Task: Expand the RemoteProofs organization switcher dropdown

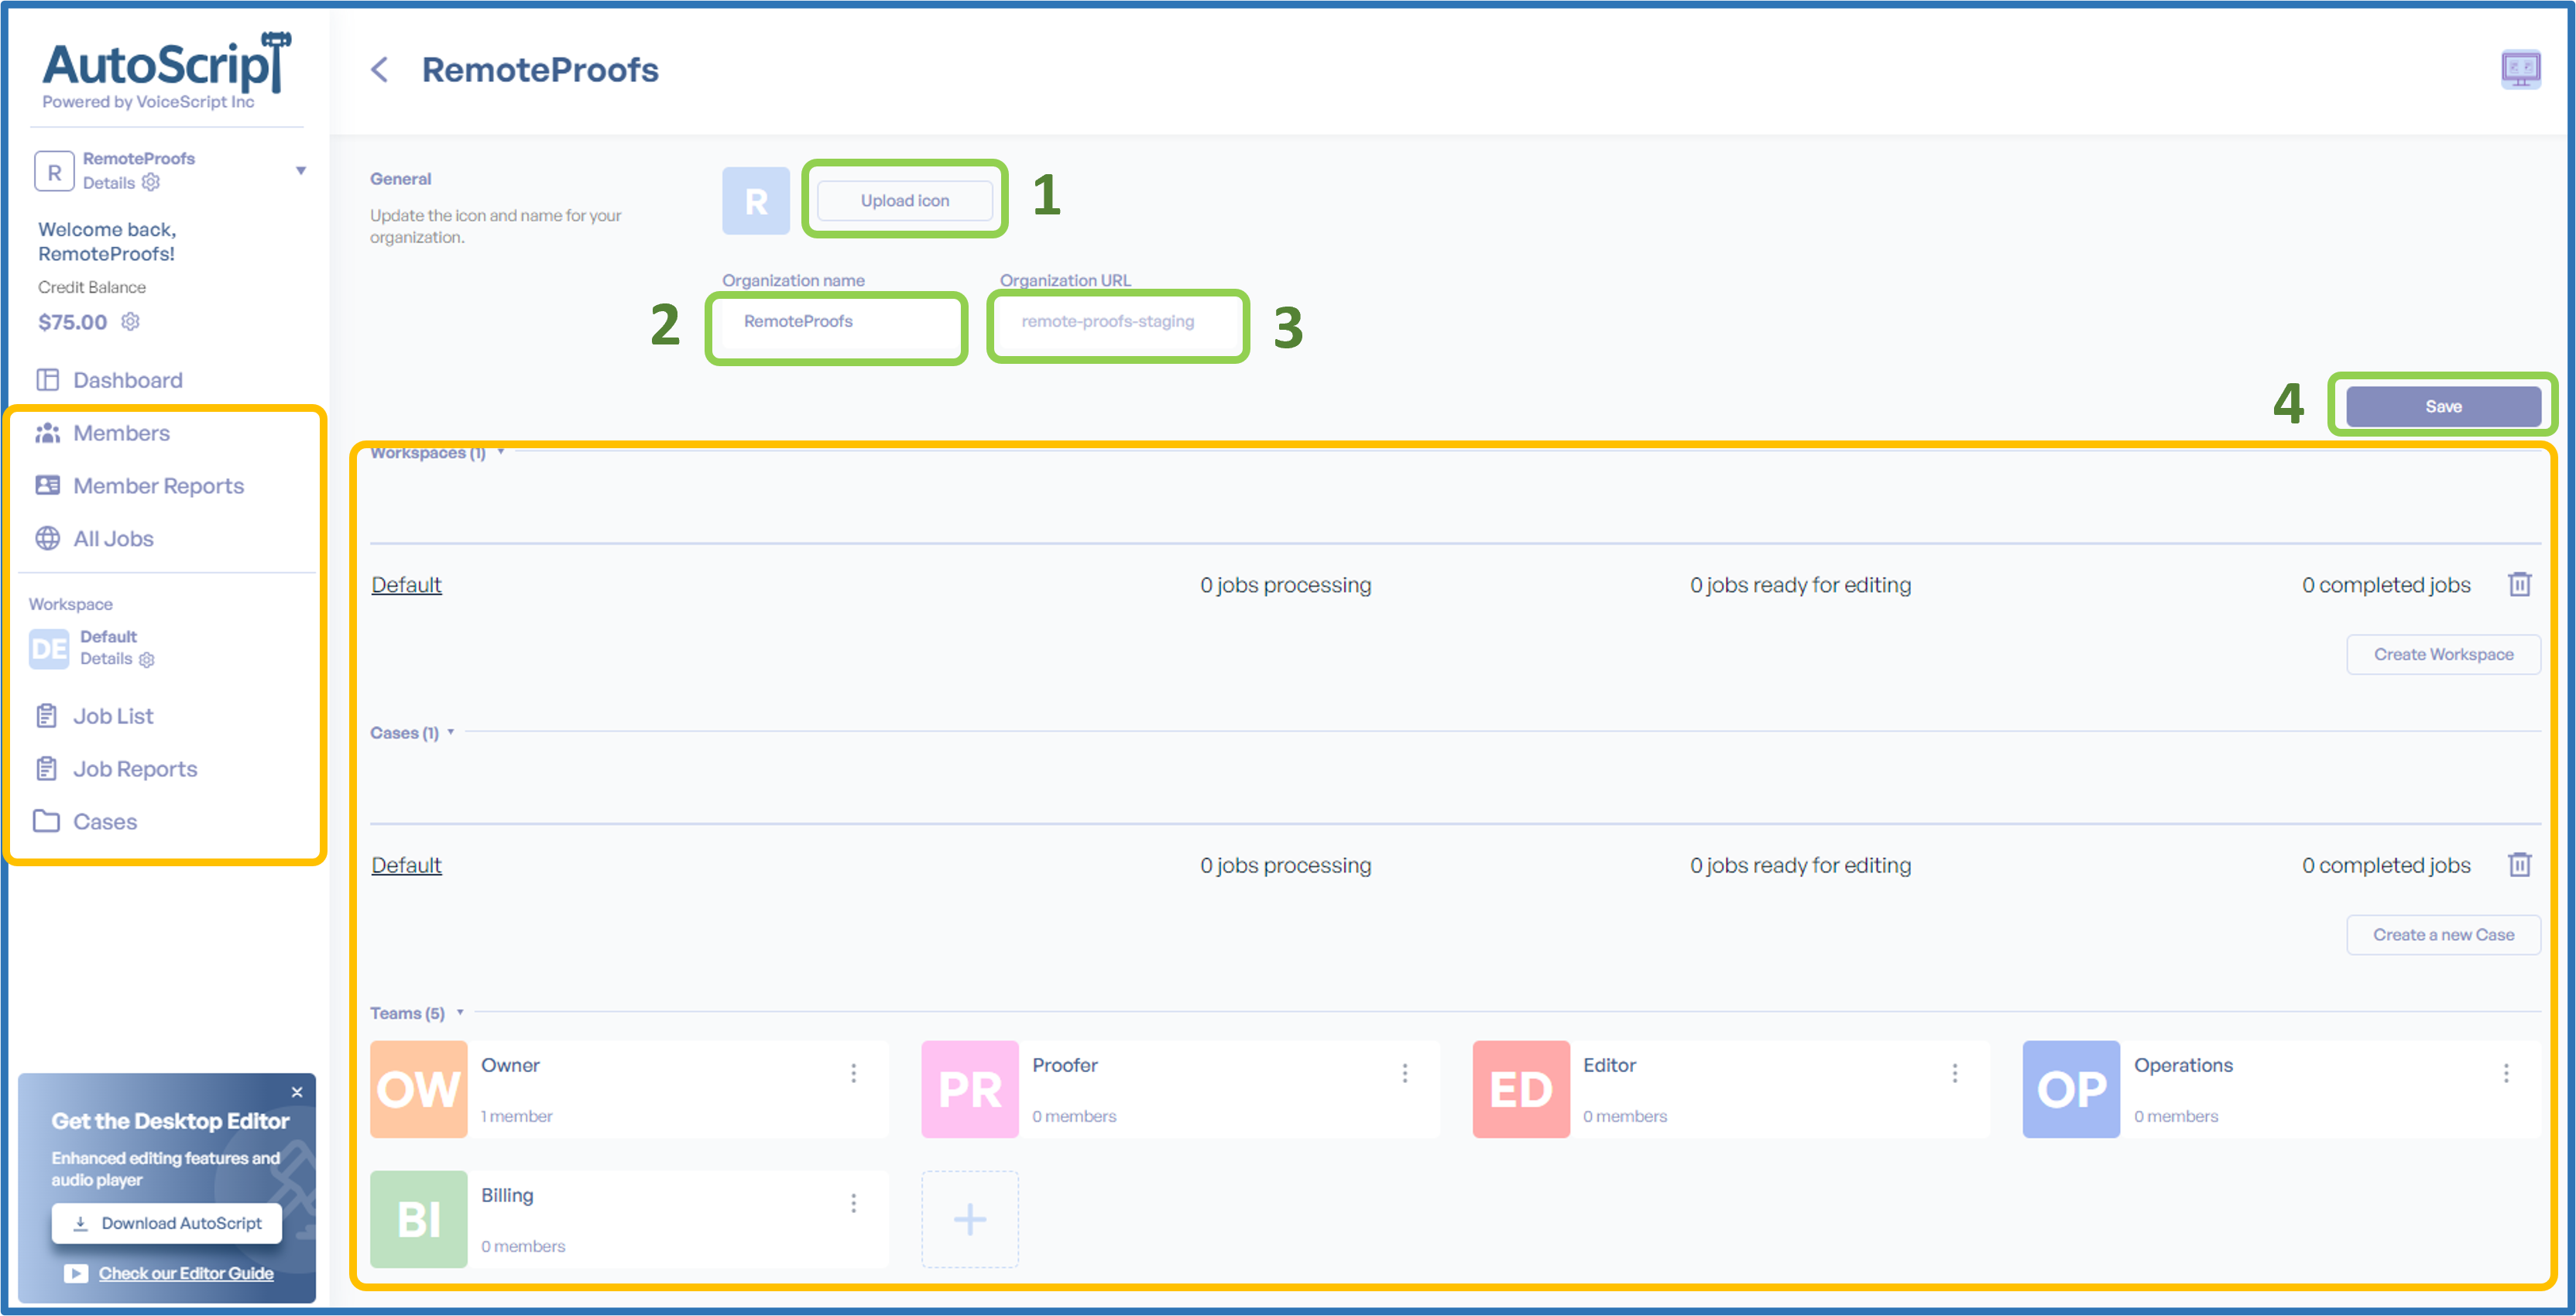Action: click(x=300, y=171)
